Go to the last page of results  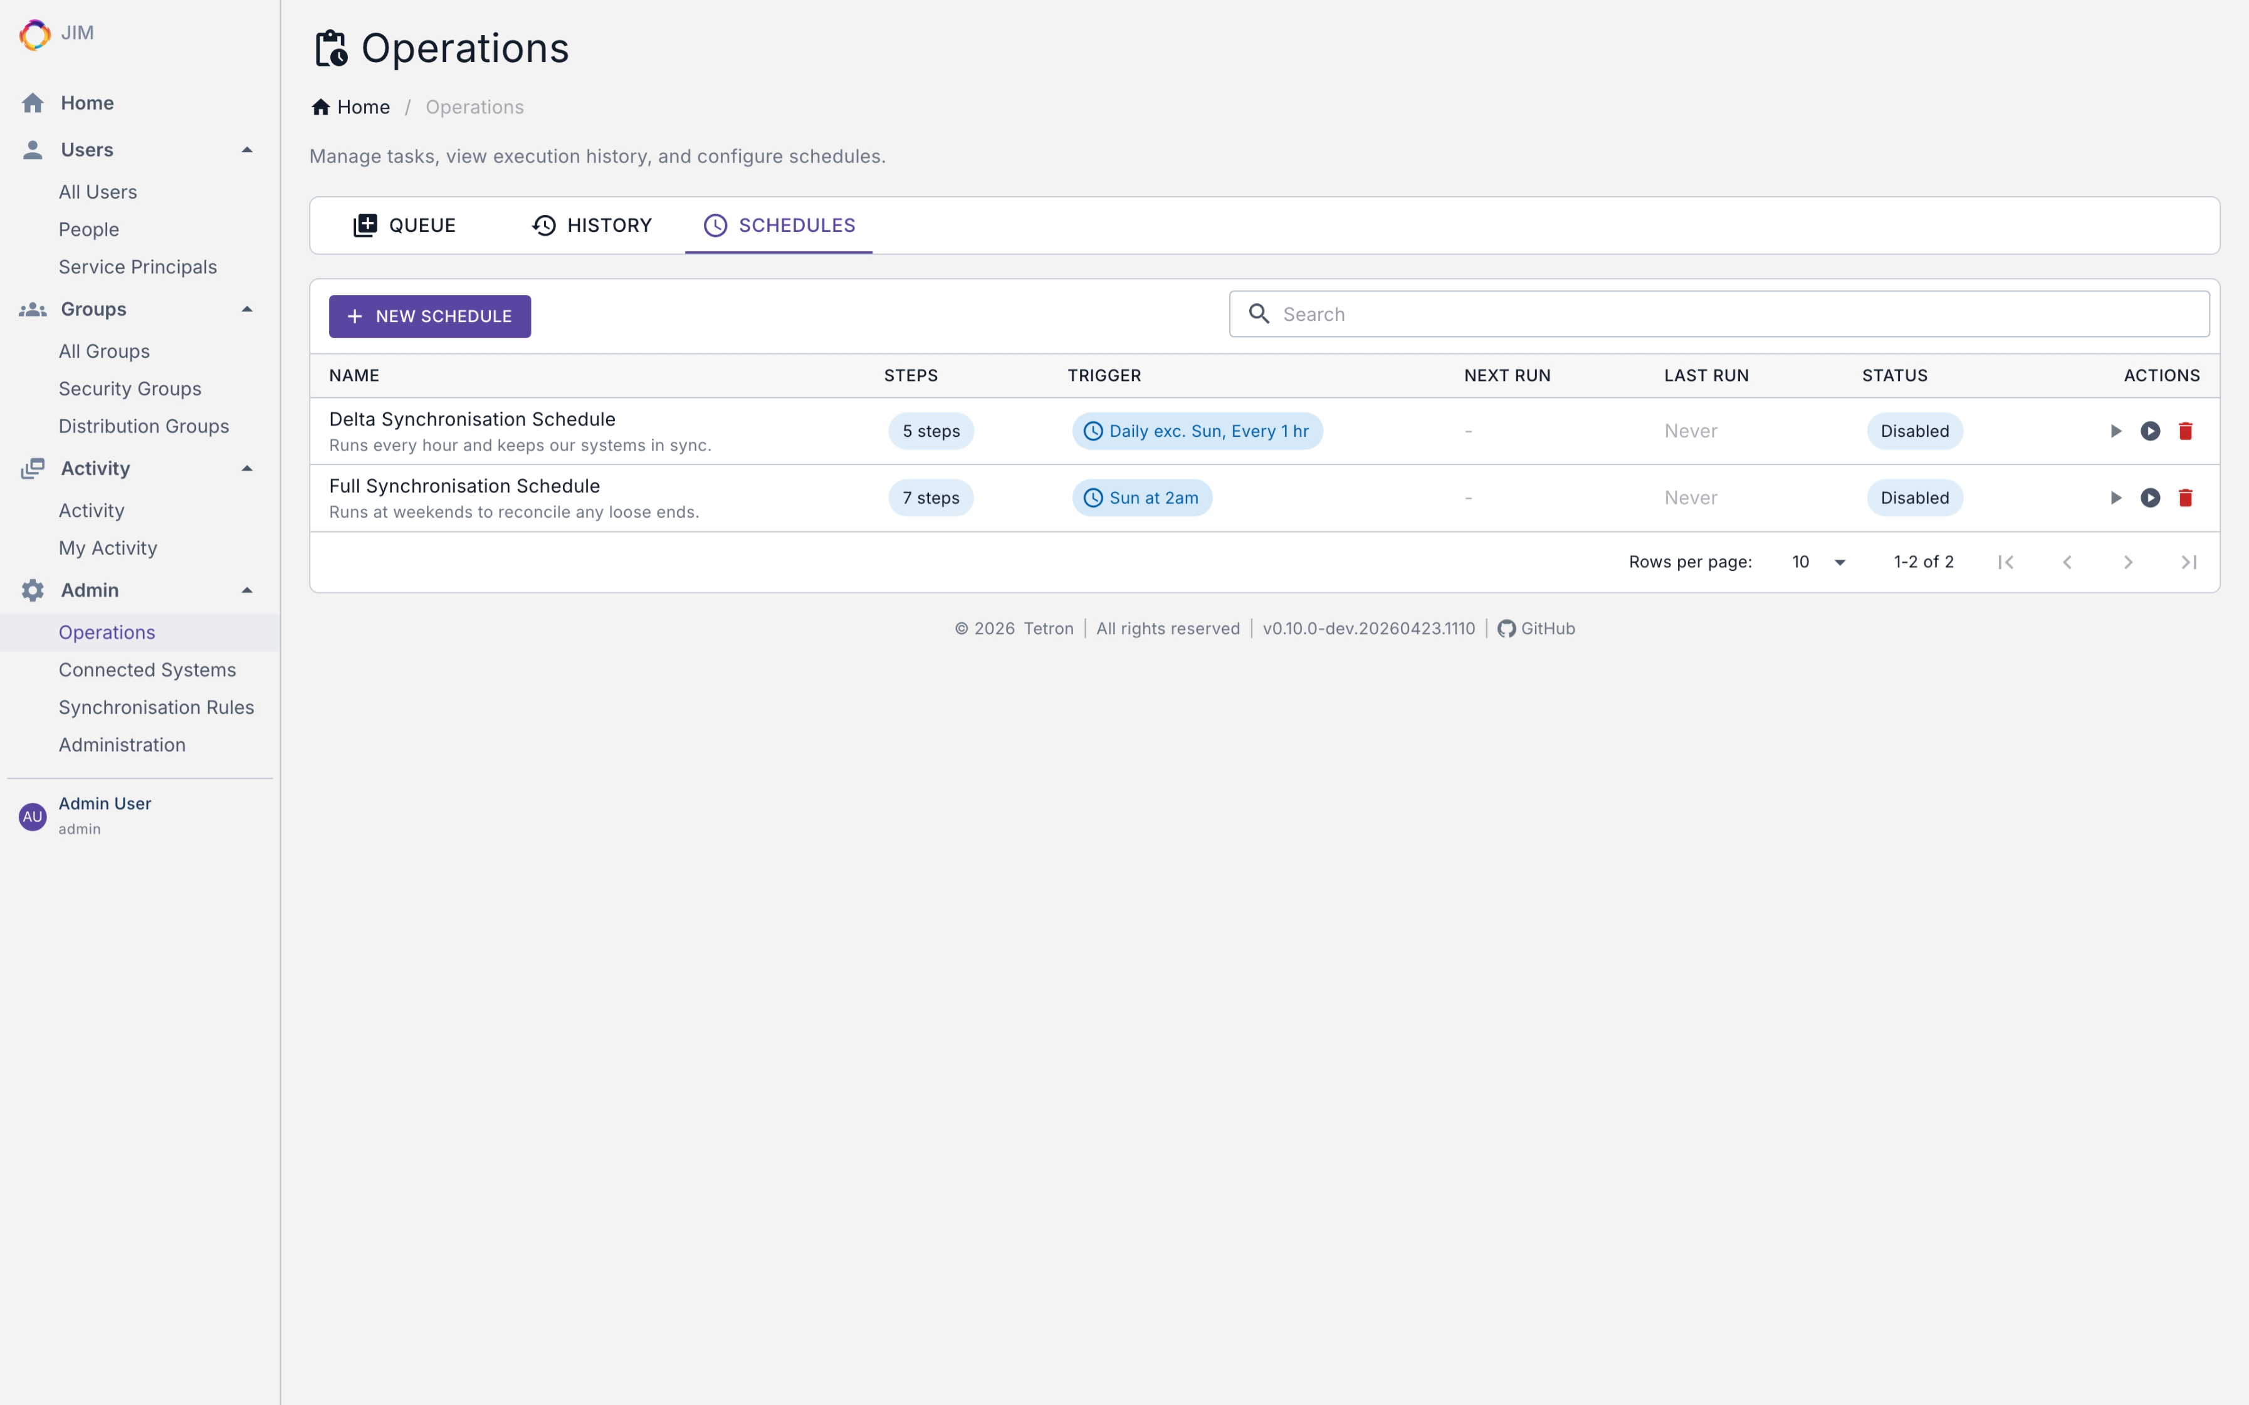coord(2189,562)
